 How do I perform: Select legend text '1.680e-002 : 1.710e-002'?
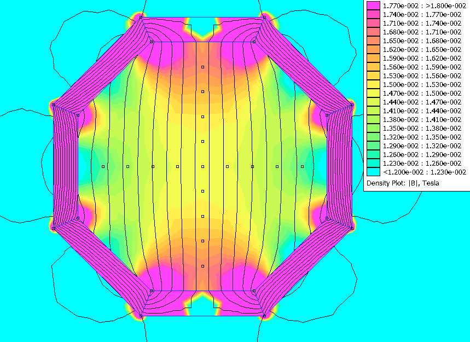422,32
